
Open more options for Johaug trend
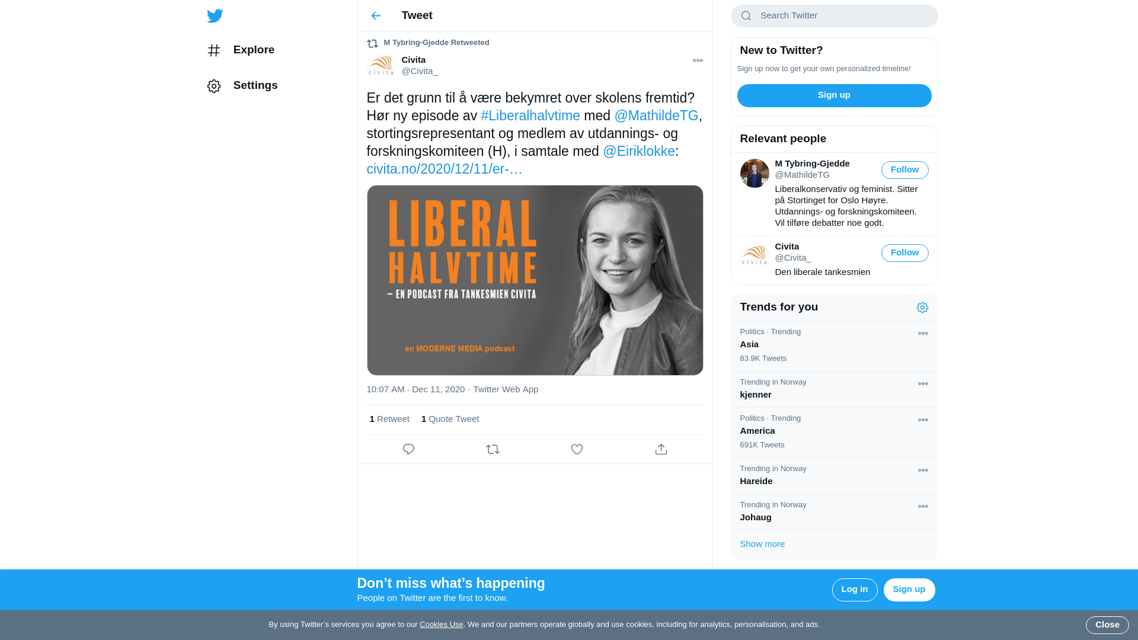click(x=923, y=507)
